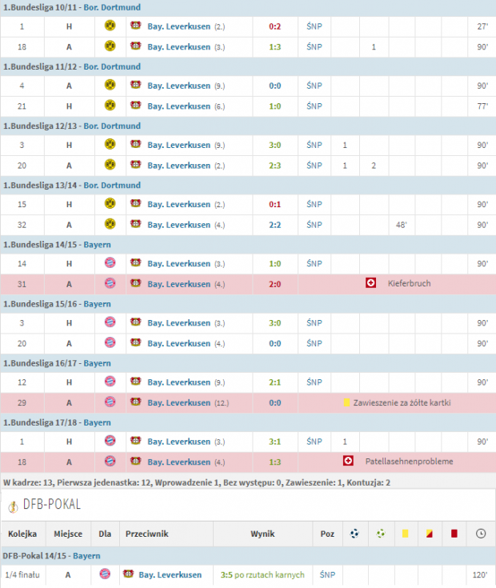Image resolution: width=496 pixels, height=588 pixels.
Task: Click yellow-red card column header icon
Action: pos(430,534)
